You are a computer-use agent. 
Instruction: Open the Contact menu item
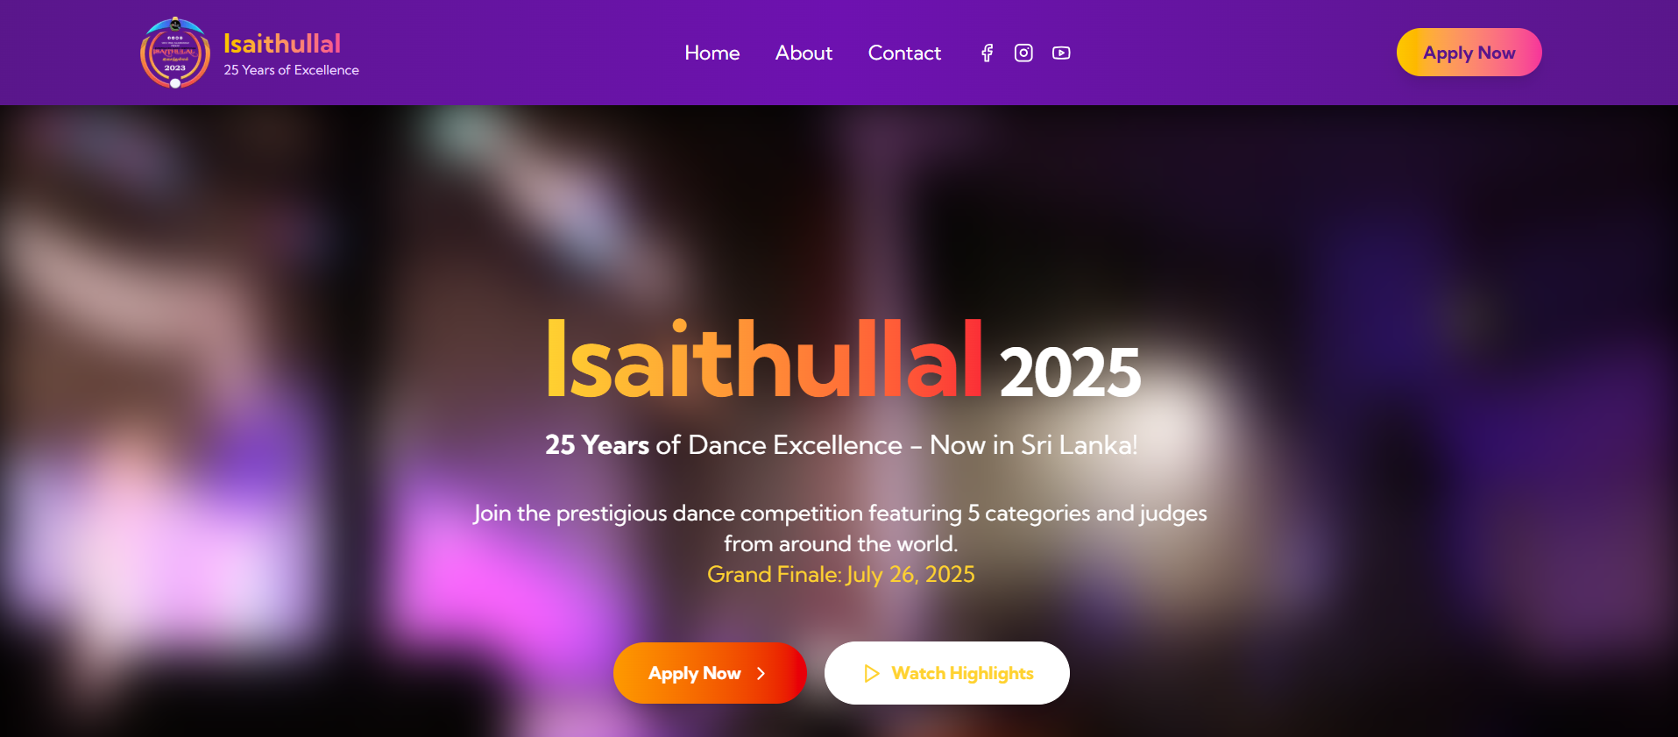point(904,53)
